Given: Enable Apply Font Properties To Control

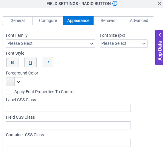Looking at the screenshot, I should coord(9,92).
